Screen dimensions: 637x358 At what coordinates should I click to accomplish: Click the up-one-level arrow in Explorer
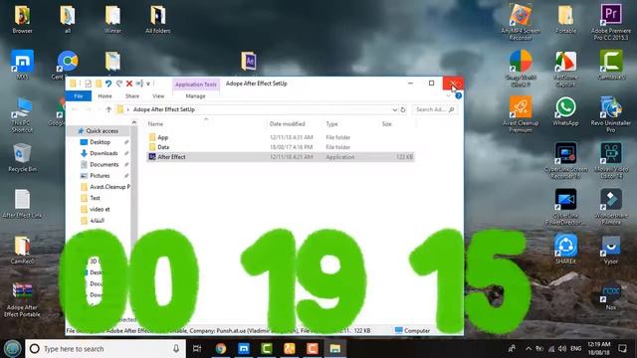pyautogui.click(x=108, y=109)
